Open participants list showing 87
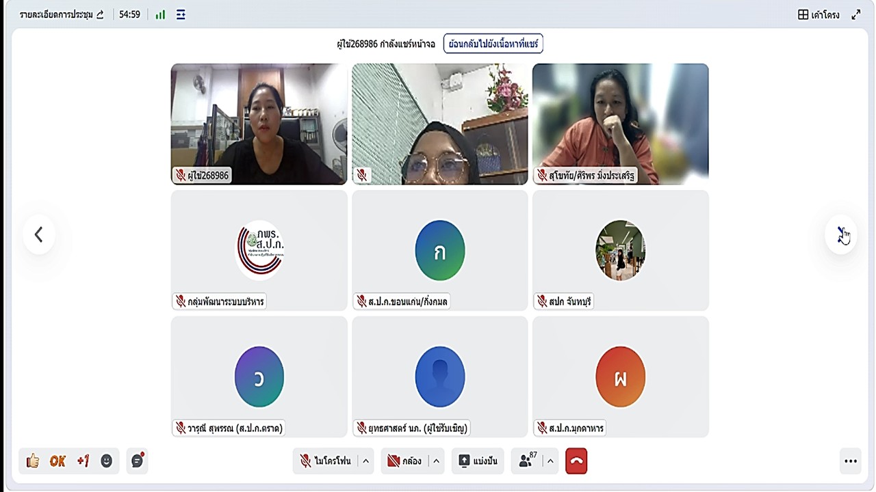Screen dimensions: 876x492 [x=527, y=461]
